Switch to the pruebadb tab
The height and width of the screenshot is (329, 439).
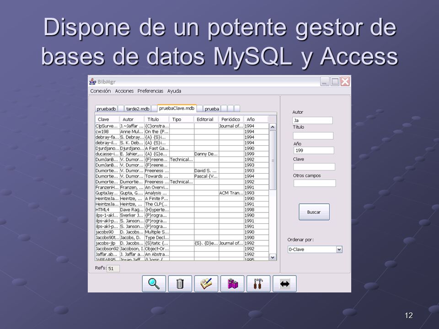pos(106,109)
